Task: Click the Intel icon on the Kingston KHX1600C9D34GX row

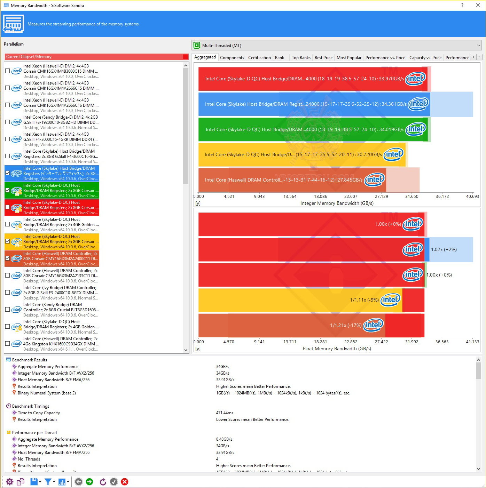Action: pos(16,344)
